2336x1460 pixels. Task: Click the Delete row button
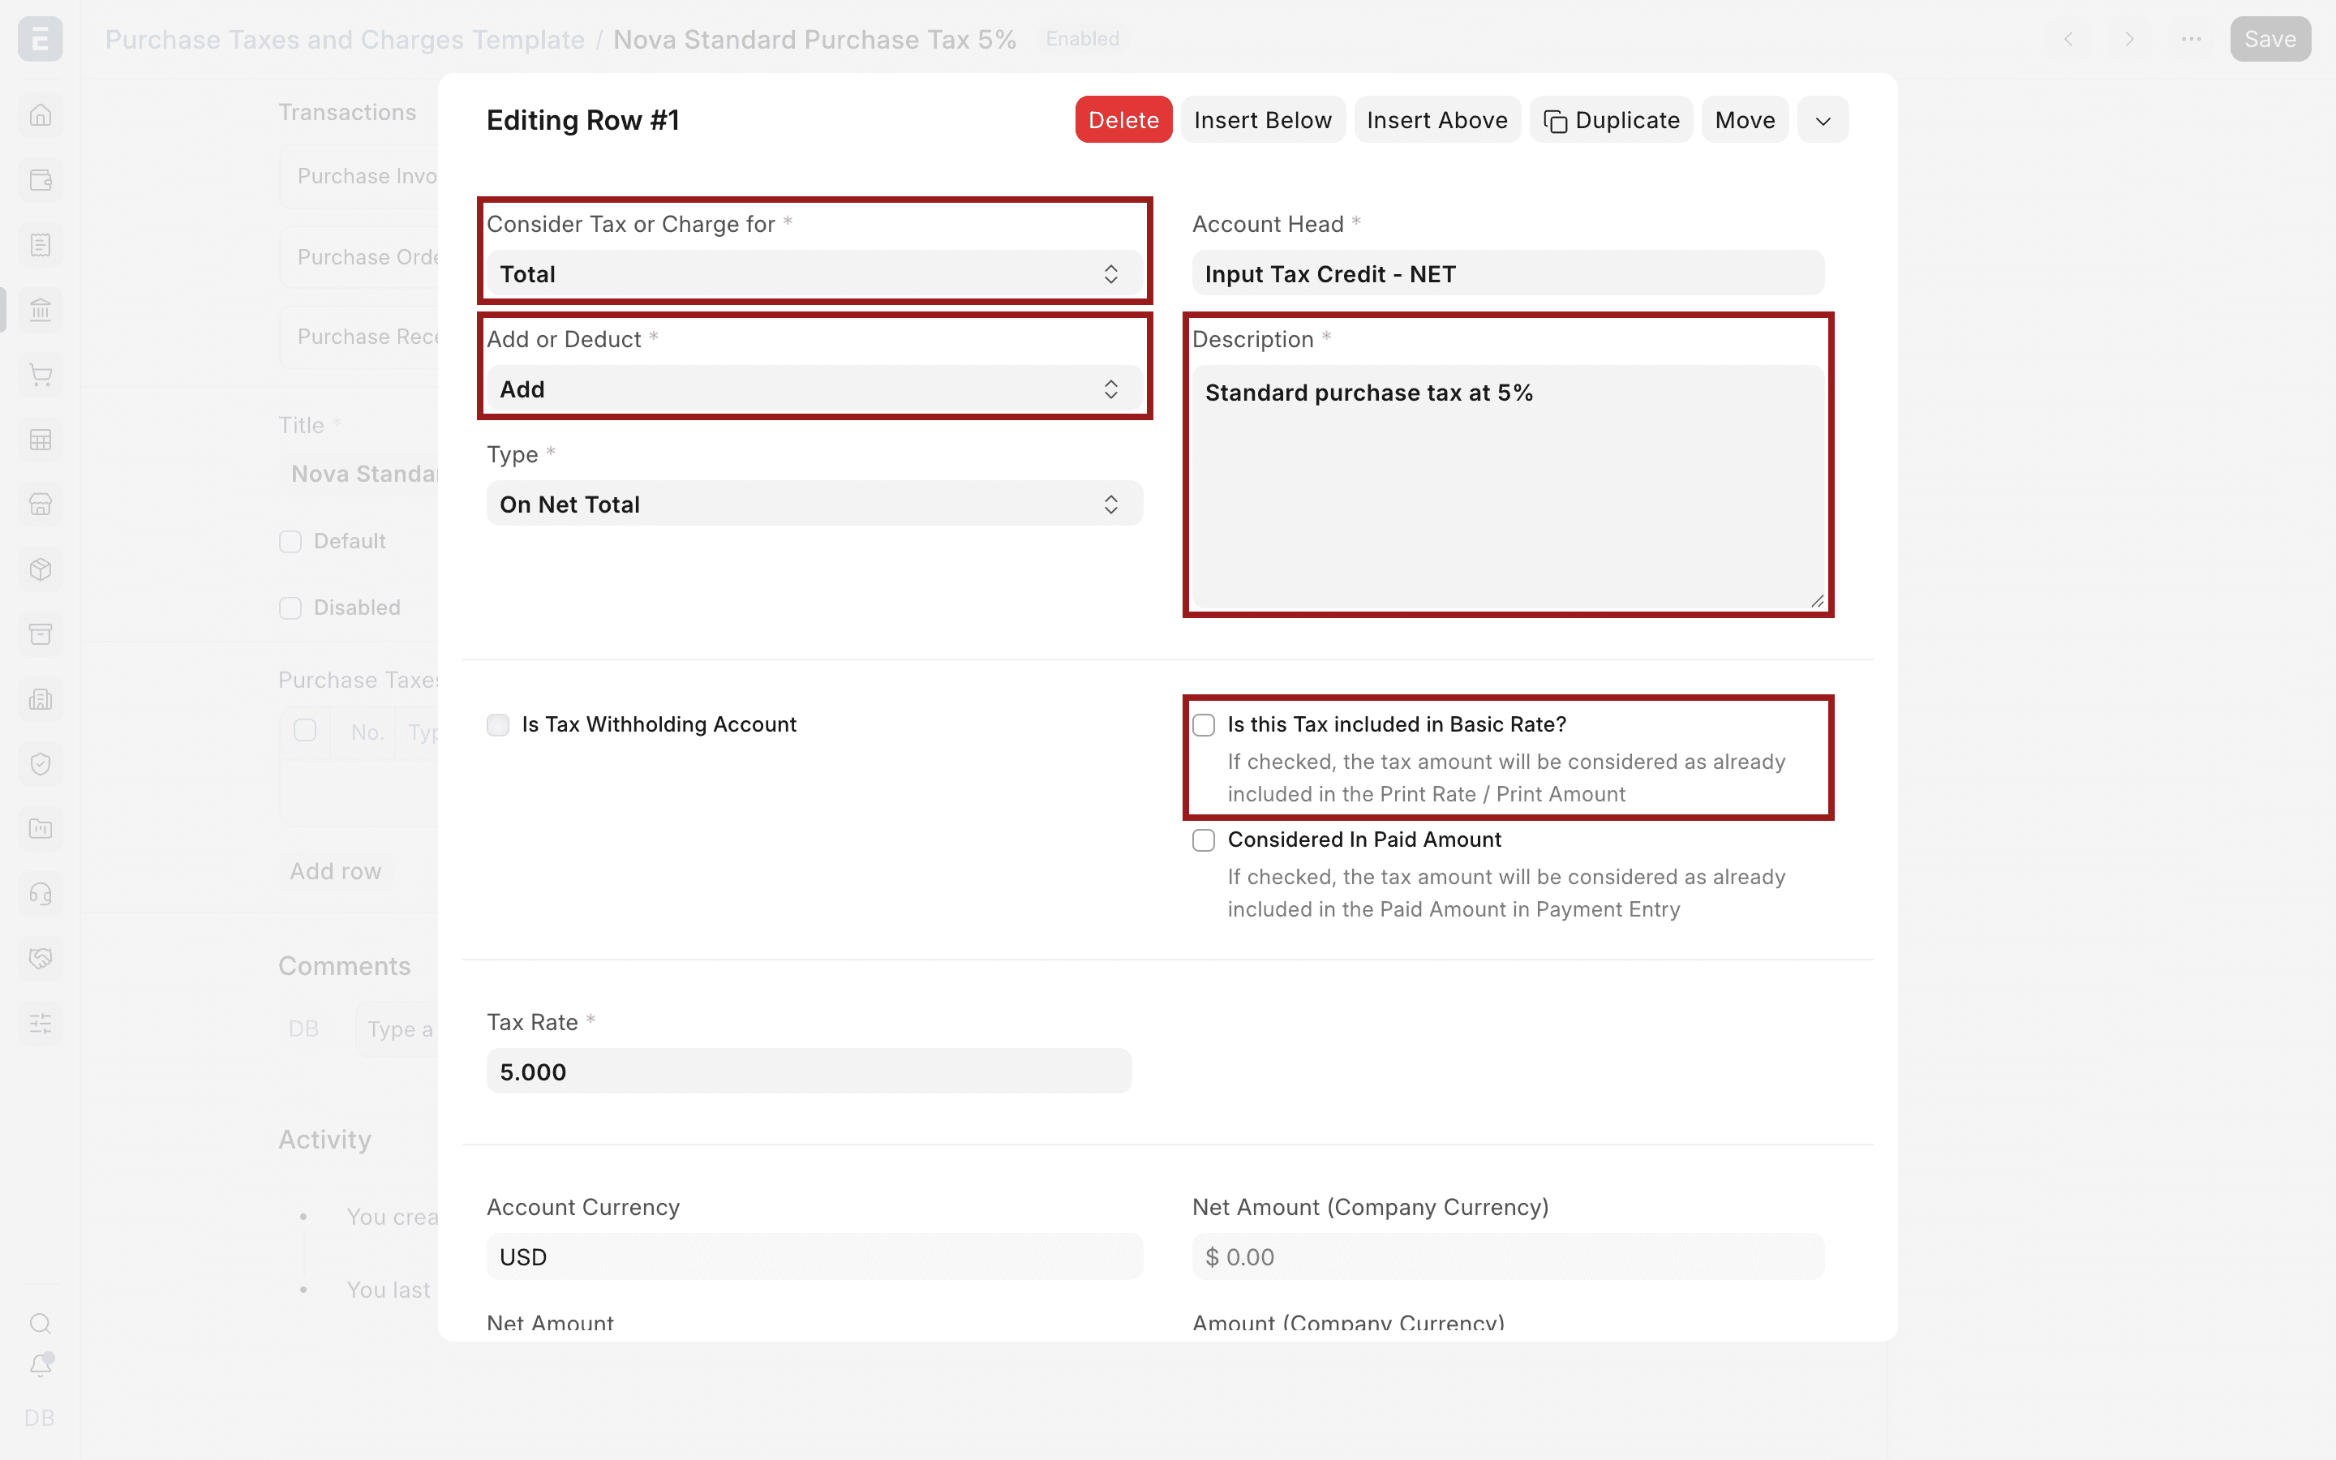[1123, 121]
